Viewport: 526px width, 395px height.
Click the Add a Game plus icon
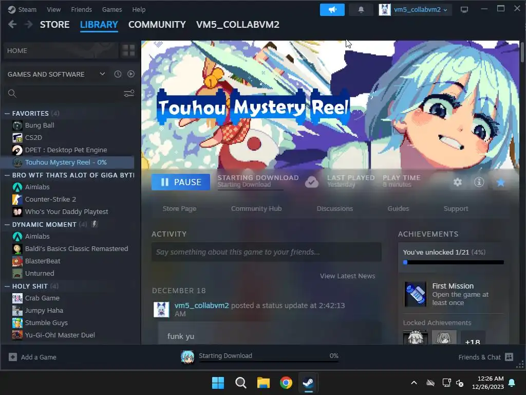point(13,357)
